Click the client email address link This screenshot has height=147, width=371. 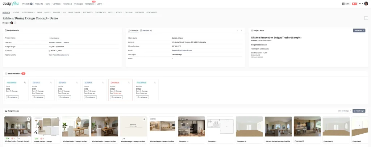click(x=182, y=51)
